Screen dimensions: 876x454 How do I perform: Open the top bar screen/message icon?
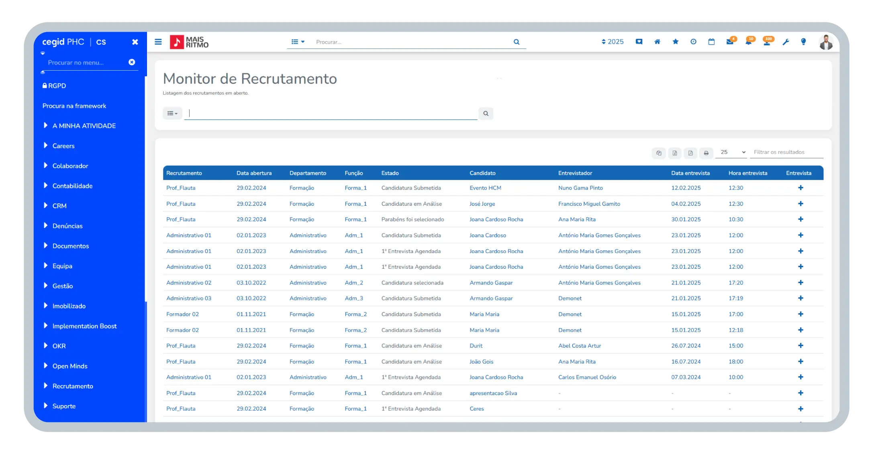pyautogui.click(x=639, y=42)
